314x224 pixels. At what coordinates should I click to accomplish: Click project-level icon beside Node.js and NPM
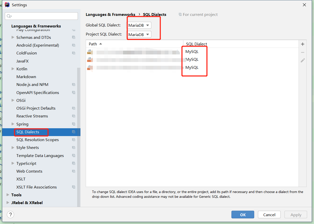(74, 85)
